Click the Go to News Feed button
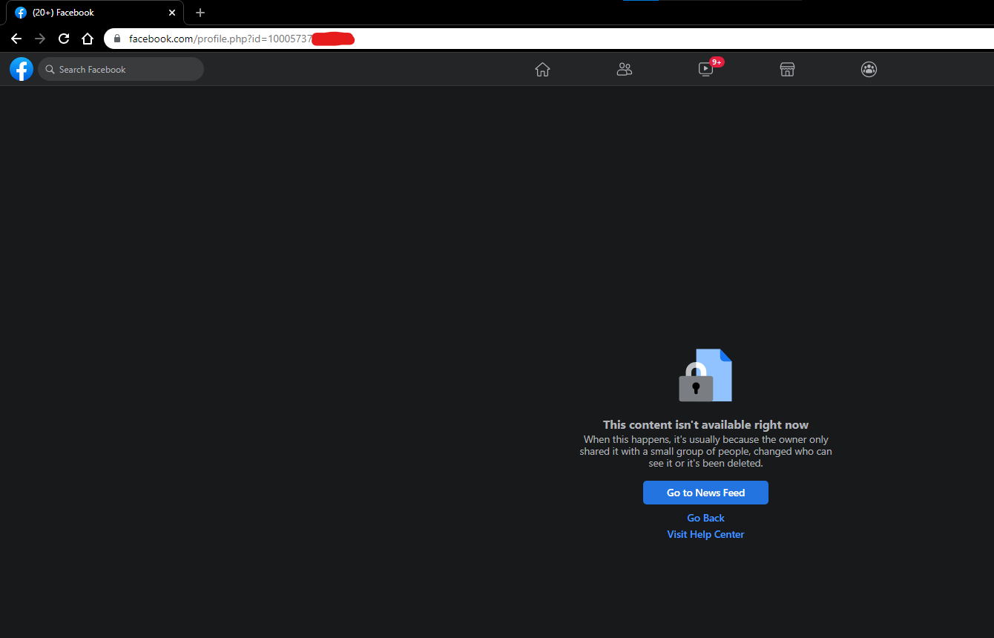 705,493
